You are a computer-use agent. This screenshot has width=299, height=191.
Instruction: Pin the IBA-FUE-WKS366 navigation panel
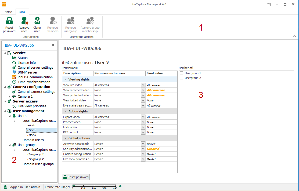pos(53,45)
